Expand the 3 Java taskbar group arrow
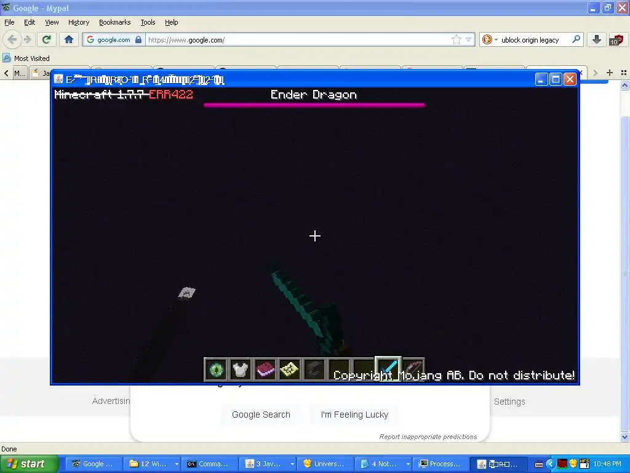630x473 pixels. coord(292,464)
